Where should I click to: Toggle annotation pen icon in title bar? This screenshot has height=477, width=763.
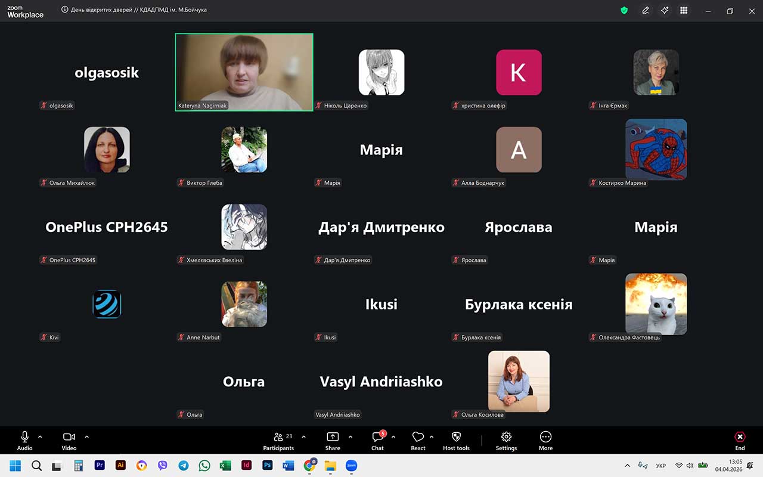point(645,11)
